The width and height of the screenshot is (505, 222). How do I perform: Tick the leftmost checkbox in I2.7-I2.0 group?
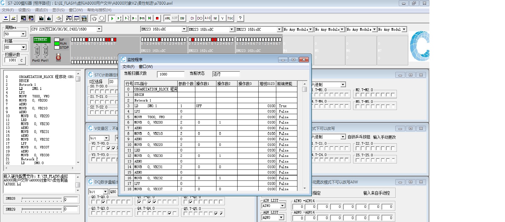(358, 148)
